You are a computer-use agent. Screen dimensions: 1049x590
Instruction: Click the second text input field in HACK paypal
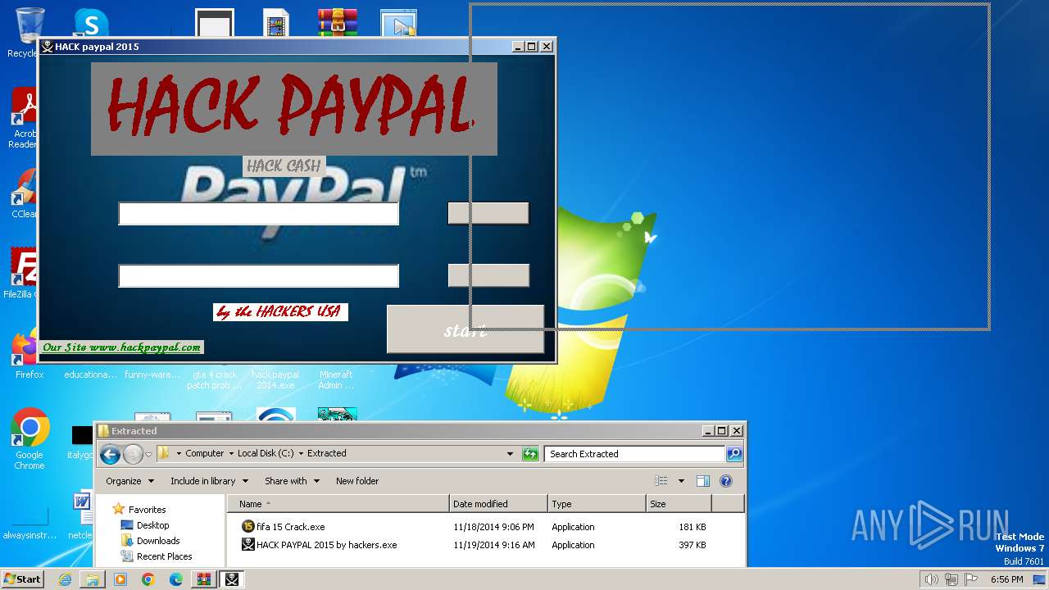[x=258, y=275]
